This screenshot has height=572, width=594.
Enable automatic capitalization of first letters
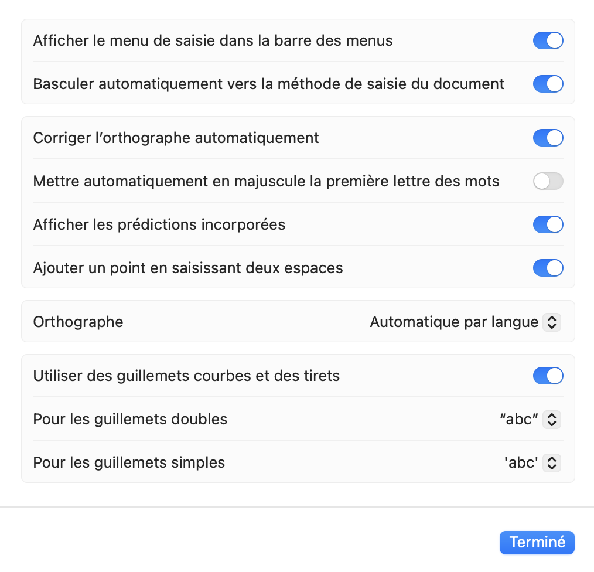tap(548, 181)
